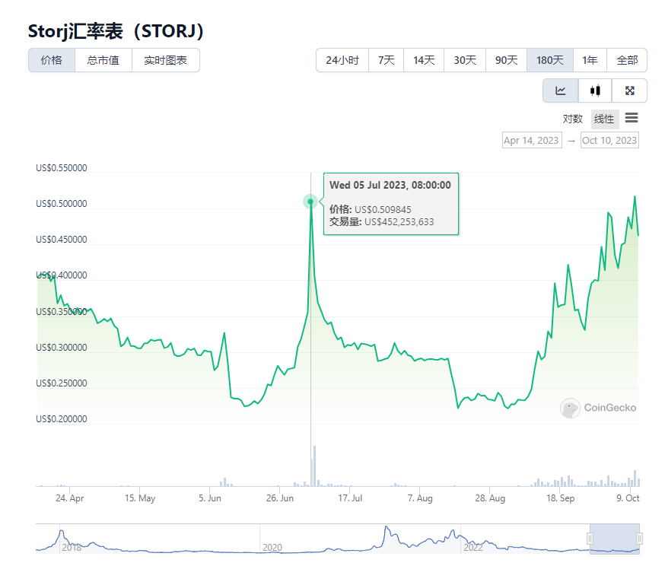Select the 价格 tab
The height and width of the screenshot is (566, 665).
point(52,60)
